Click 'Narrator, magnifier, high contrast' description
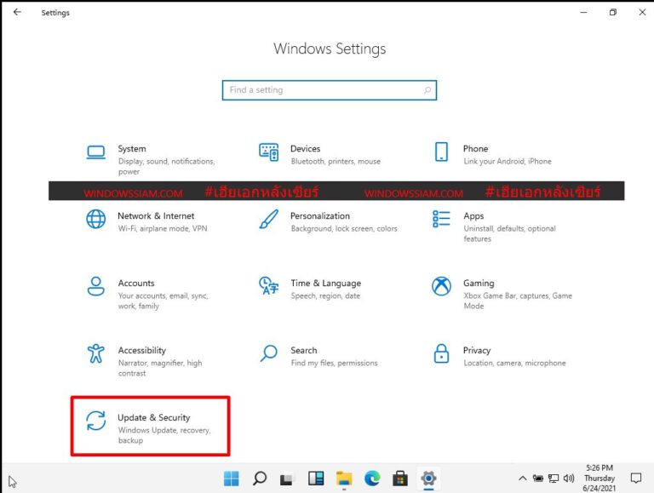The height and width of the screenshot is (493, 654). tap(160, 368)
